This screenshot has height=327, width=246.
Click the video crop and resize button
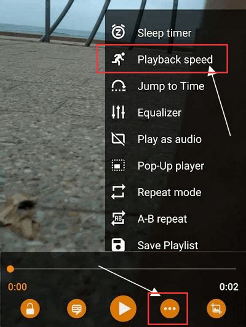pos(216,308)
